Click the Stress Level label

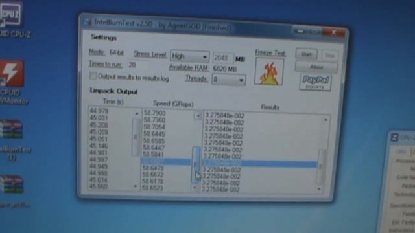[x=150, y=54]
